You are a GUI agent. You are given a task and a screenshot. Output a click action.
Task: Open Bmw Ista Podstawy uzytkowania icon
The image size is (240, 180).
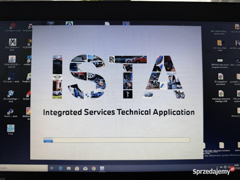(219, 27)
